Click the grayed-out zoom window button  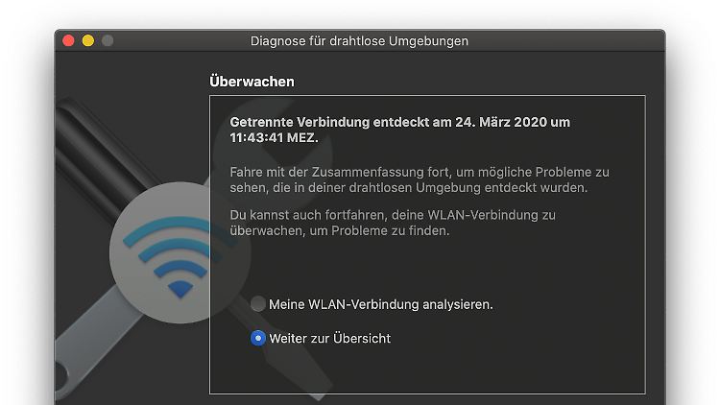[108, 41]
